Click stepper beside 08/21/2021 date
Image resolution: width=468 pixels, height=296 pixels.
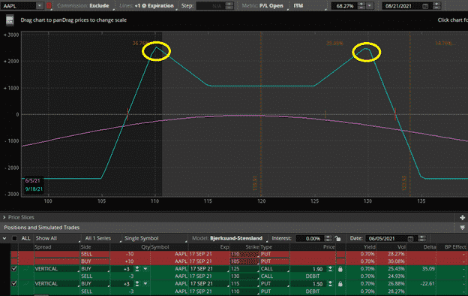[x=436, y=6]
